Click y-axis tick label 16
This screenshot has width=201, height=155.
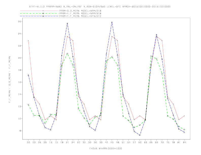[x=20, y=82]
